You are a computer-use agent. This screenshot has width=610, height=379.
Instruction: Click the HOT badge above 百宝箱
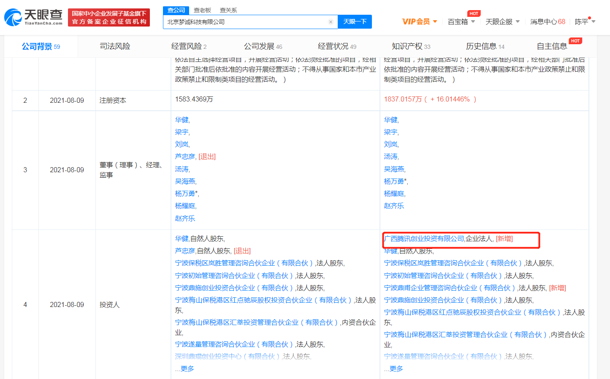[x=474, y=13]
